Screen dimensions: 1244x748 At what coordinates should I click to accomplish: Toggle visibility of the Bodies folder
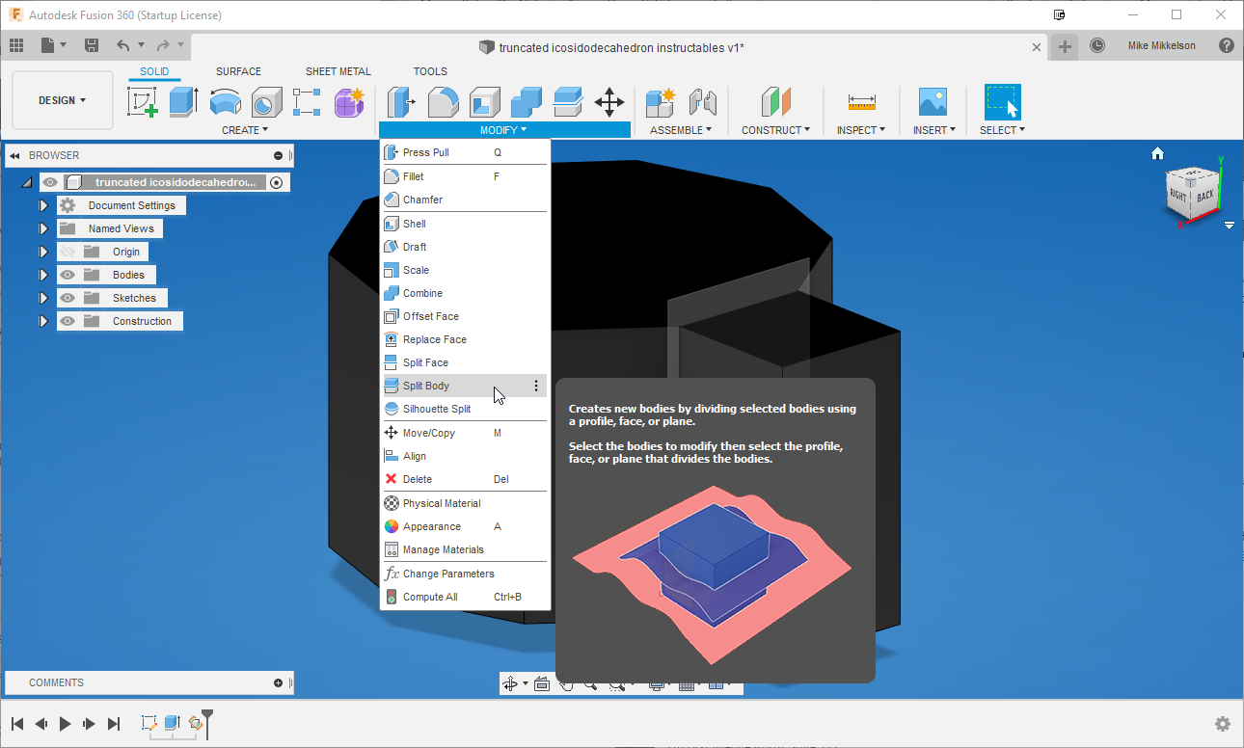click(67, 274)
